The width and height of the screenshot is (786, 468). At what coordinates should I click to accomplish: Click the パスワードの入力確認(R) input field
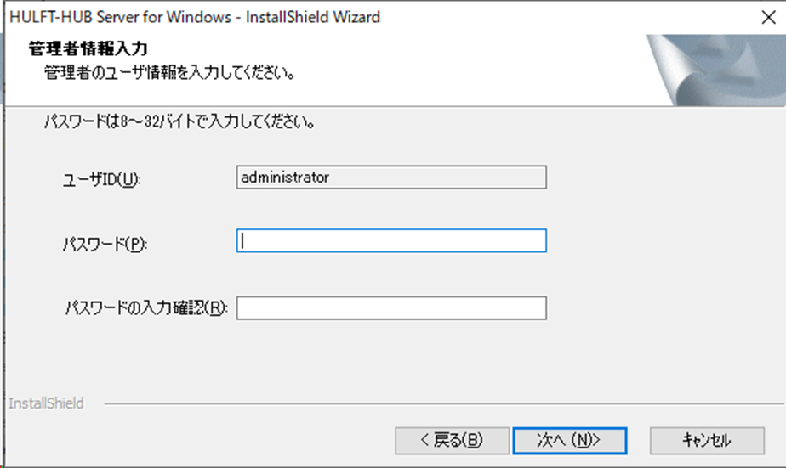[x=391, y=307]
